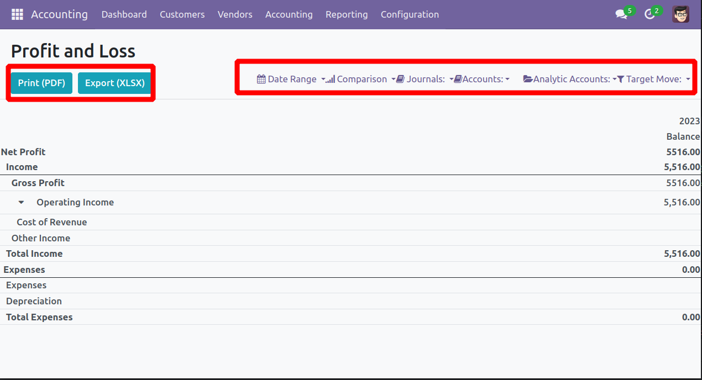Click the user avatar picture
Screen dimensions: 702x380
[x=680, y=14]
